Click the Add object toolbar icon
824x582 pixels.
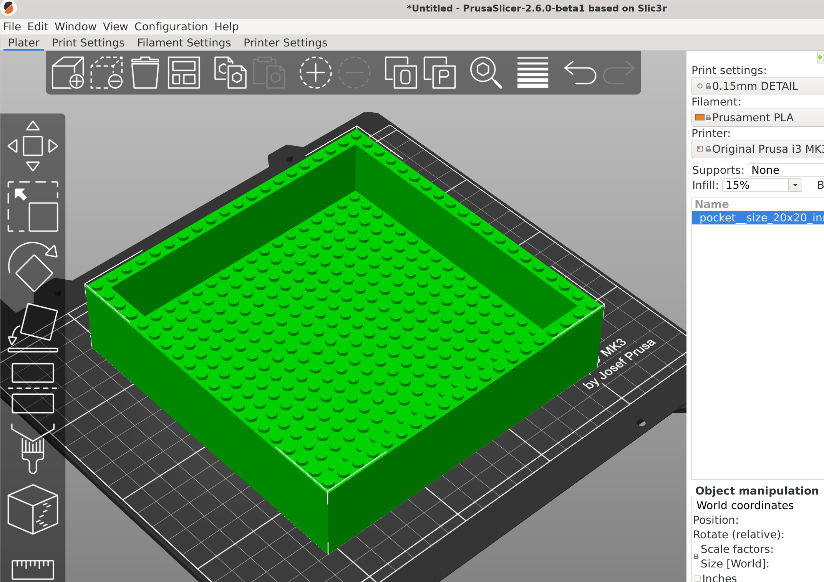[68, 73]
